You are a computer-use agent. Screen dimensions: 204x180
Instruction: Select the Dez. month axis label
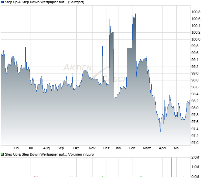click(107, 148)
